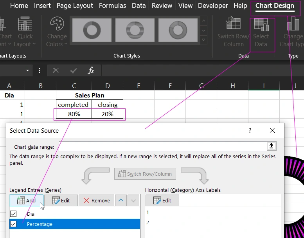Move selected series down
This screenshot has width=304, height=238.
pyautogui.click(x=133, y=200)
